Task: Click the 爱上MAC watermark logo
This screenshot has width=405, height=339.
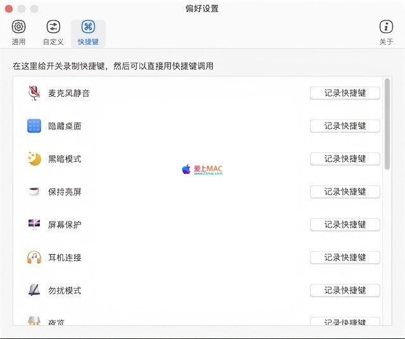Action: pos(202,169)
